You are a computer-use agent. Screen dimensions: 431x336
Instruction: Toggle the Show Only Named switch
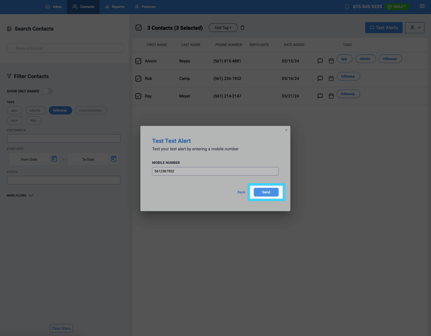click(48, 91)
